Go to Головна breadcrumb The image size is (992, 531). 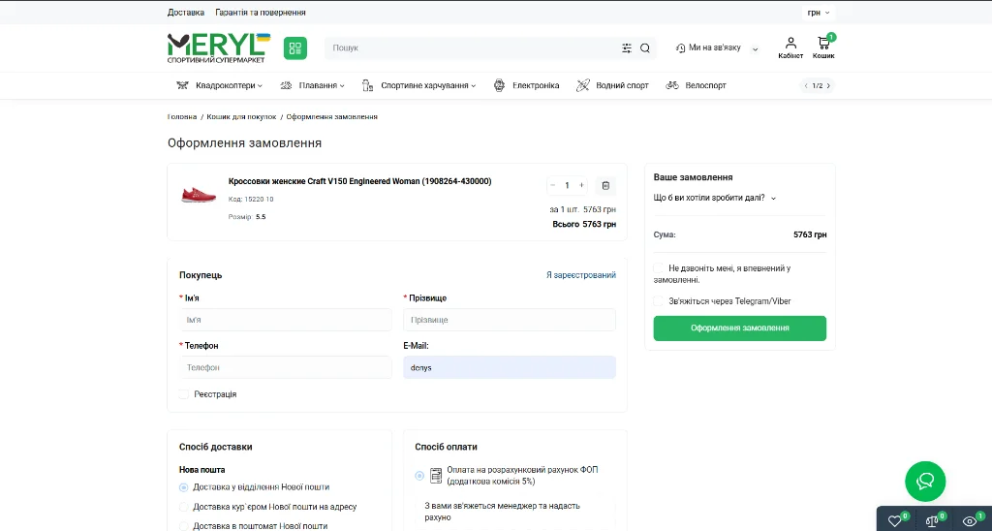(x=182, y=116)
